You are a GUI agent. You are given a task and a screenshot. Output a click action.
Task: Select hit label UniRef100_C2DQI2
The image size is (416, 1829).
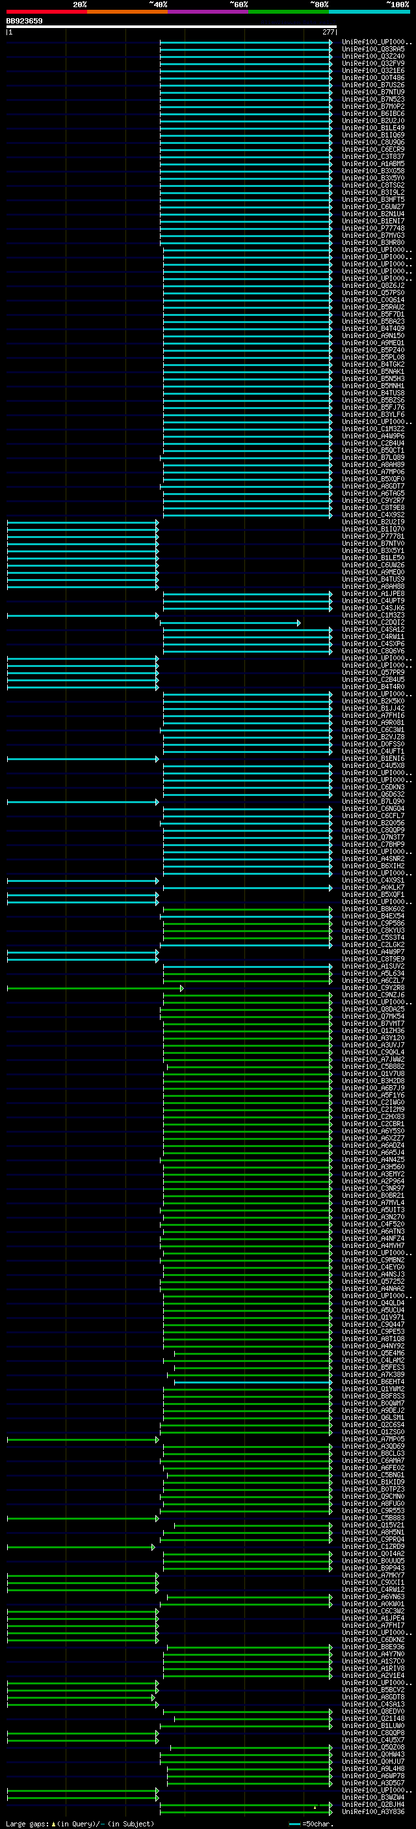coord(374,622)
